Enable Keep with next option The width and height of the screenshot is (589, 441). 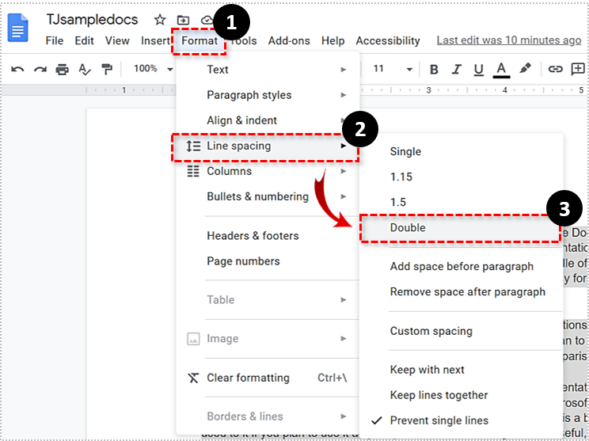coord(461,370)
